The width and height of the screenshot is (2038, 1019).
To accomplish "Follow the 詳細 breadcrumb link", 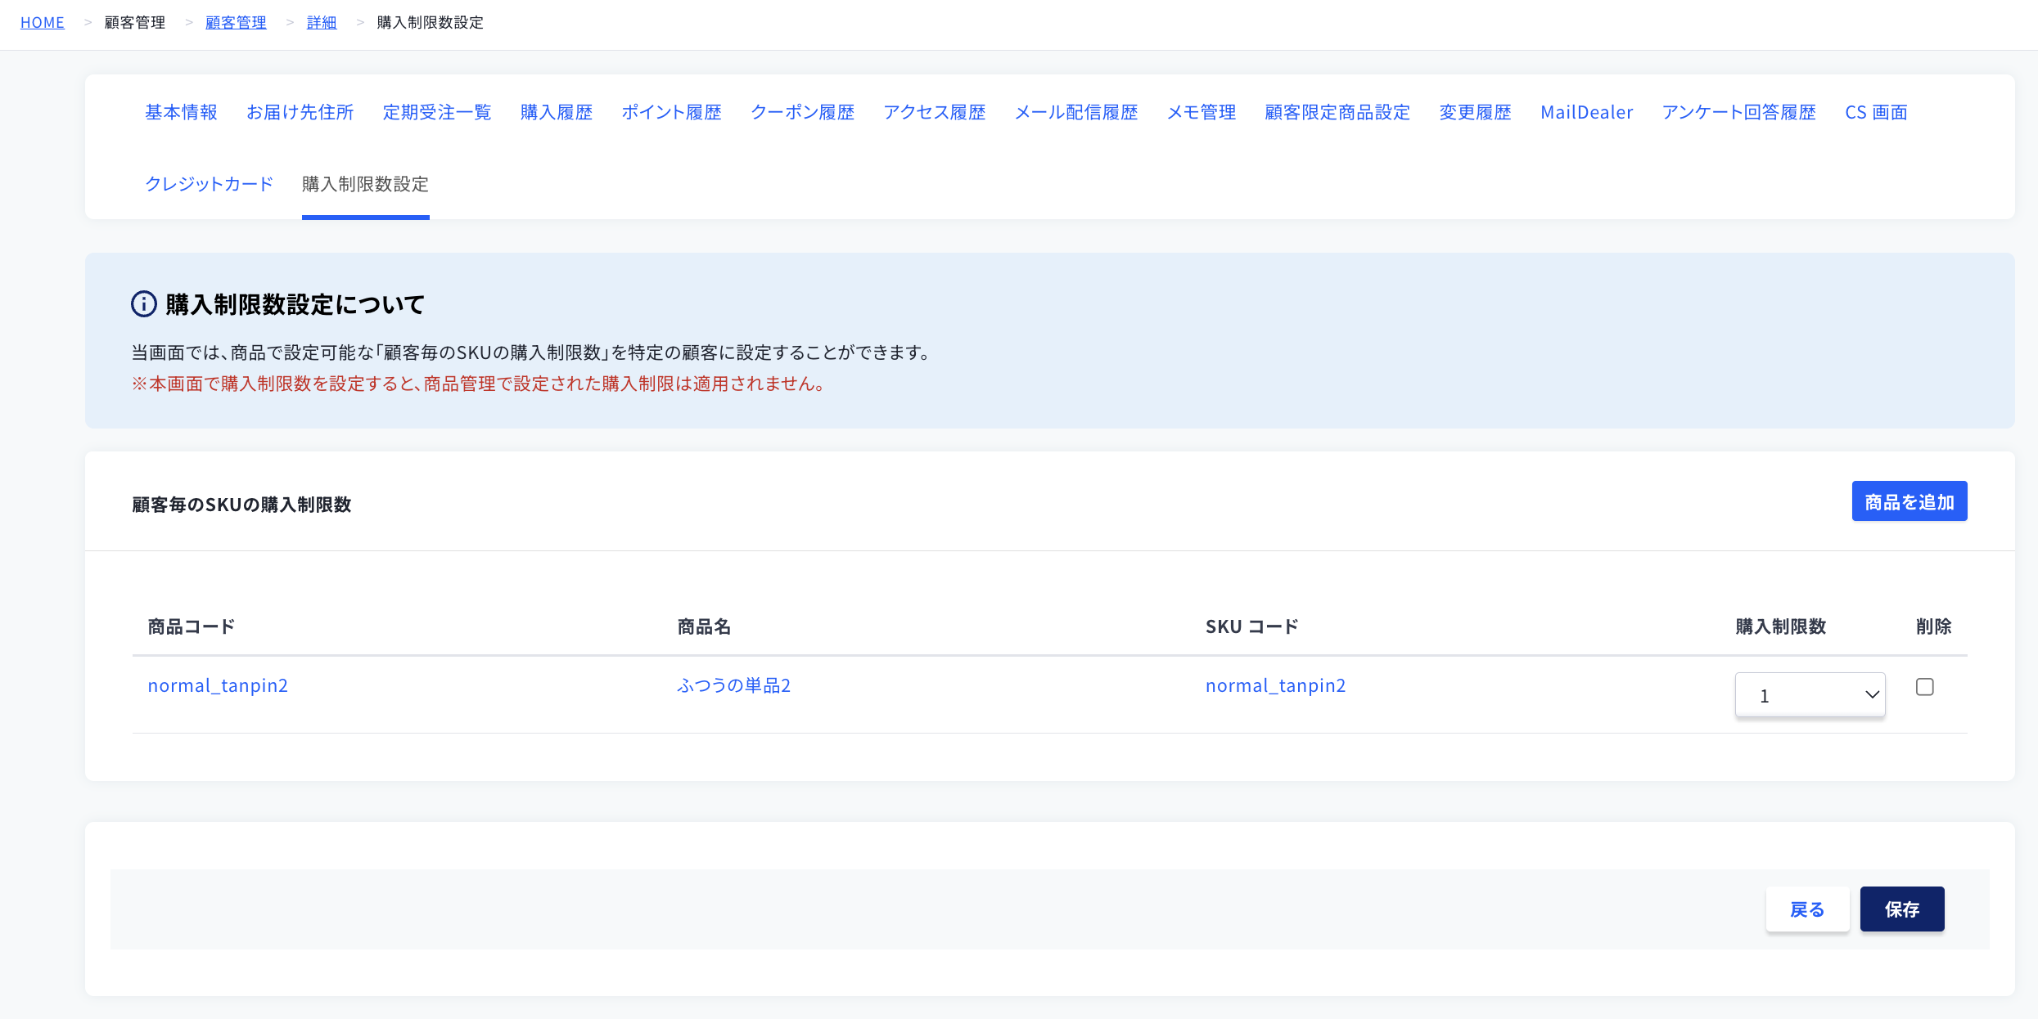I will click(322, 23).
